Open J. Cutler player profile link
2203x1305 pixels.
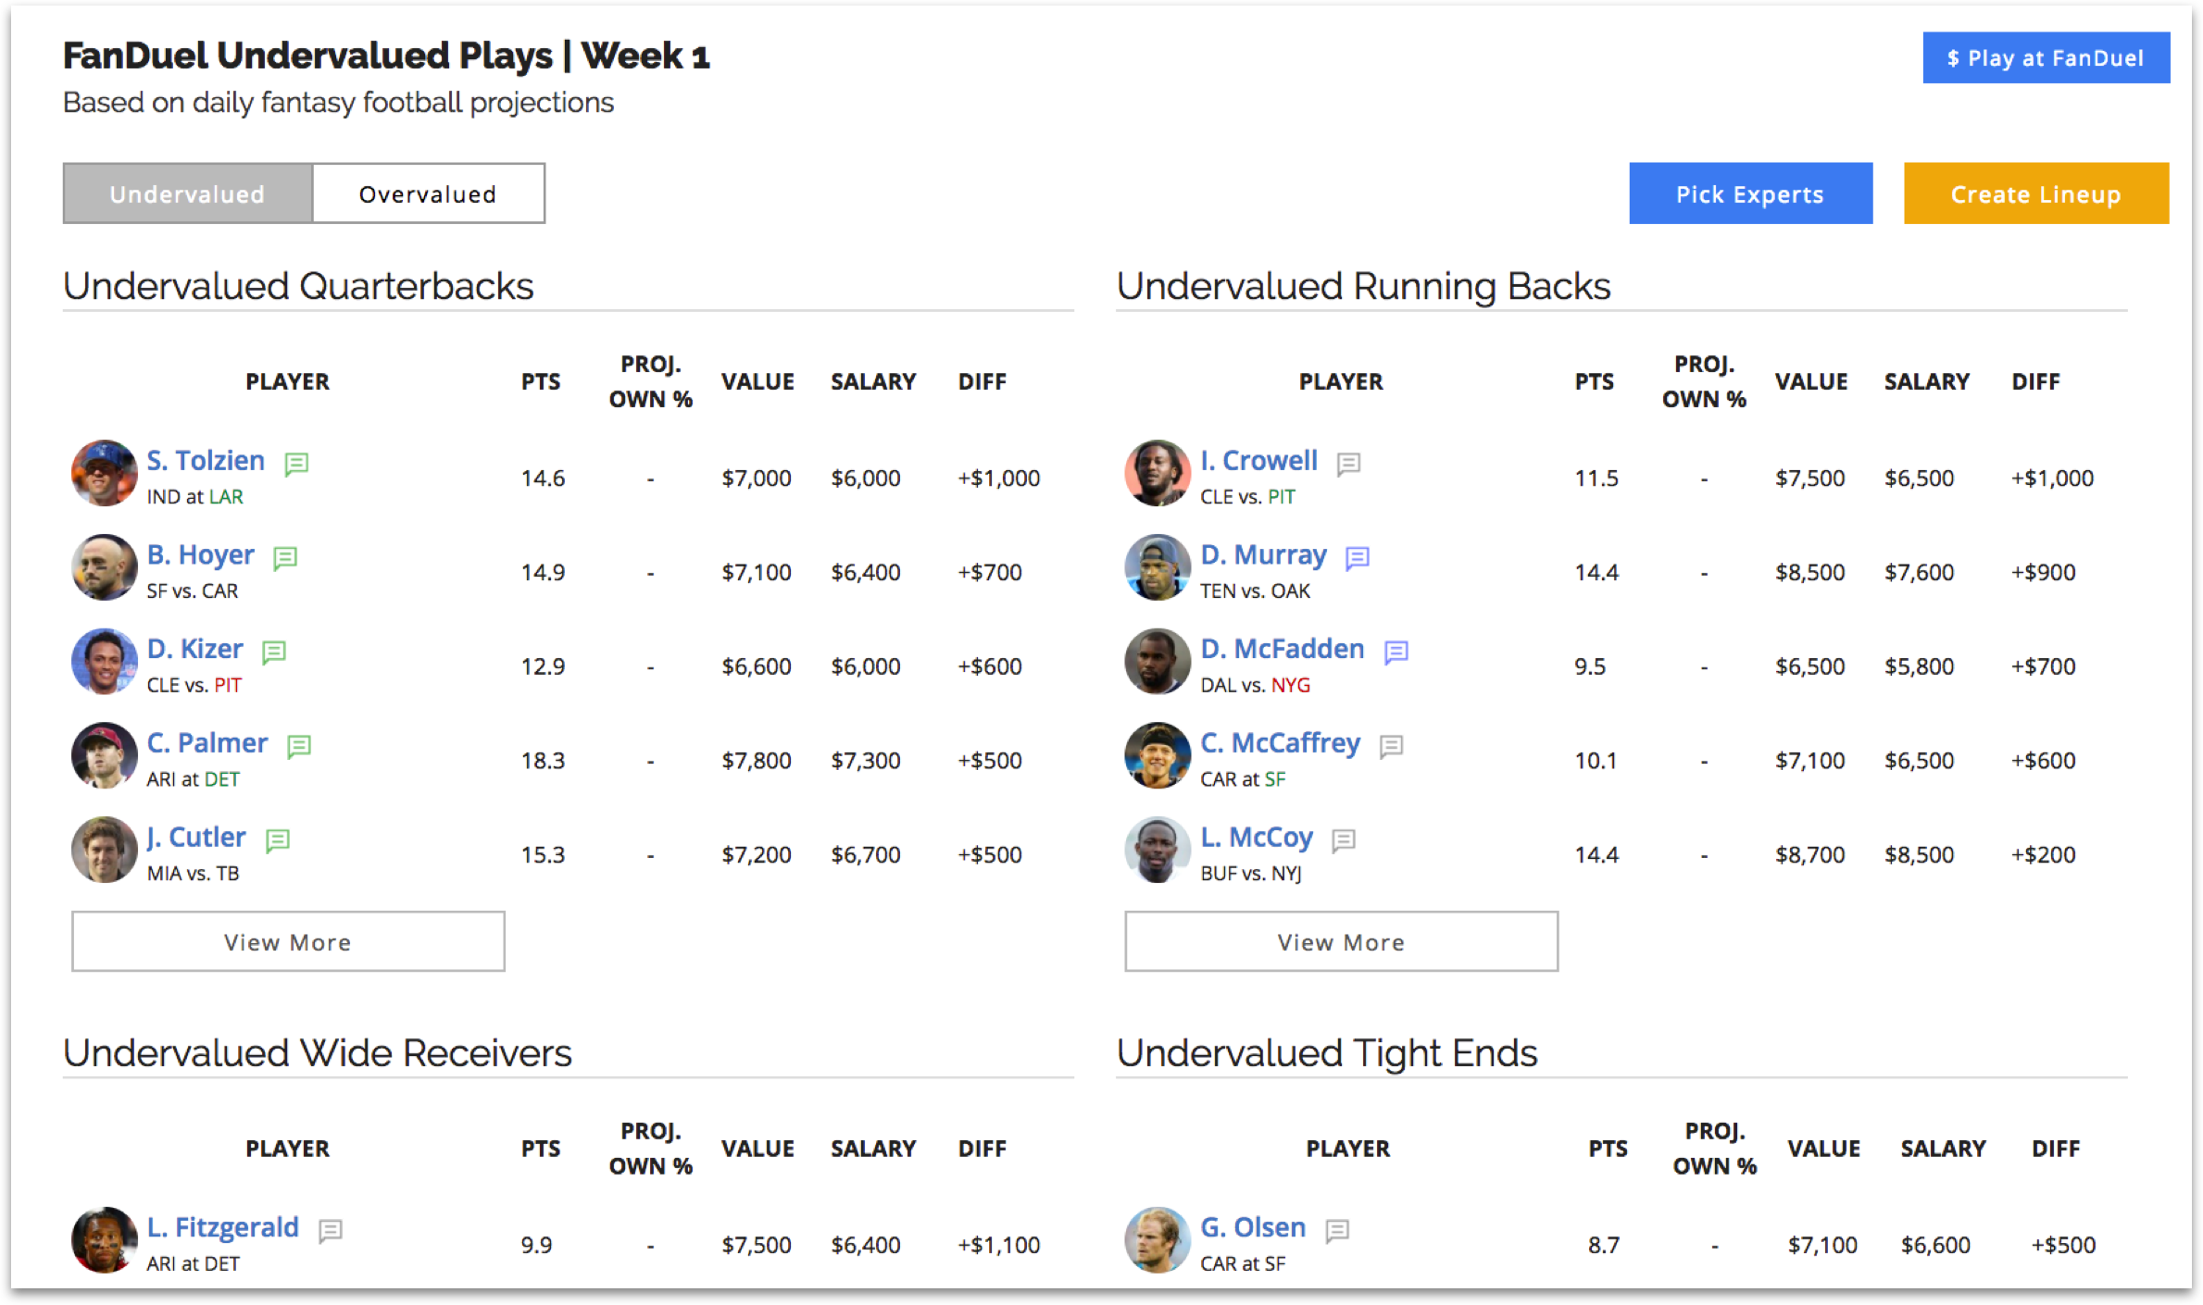click(196, 837)
